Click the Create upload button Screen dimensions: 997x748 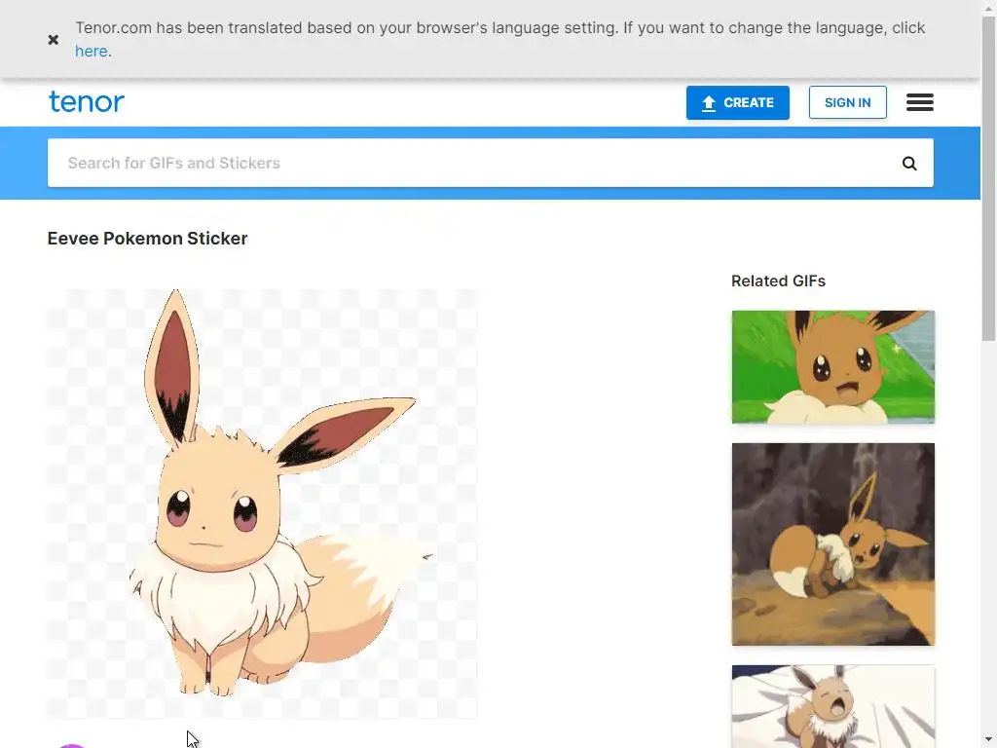click(738, 102)
